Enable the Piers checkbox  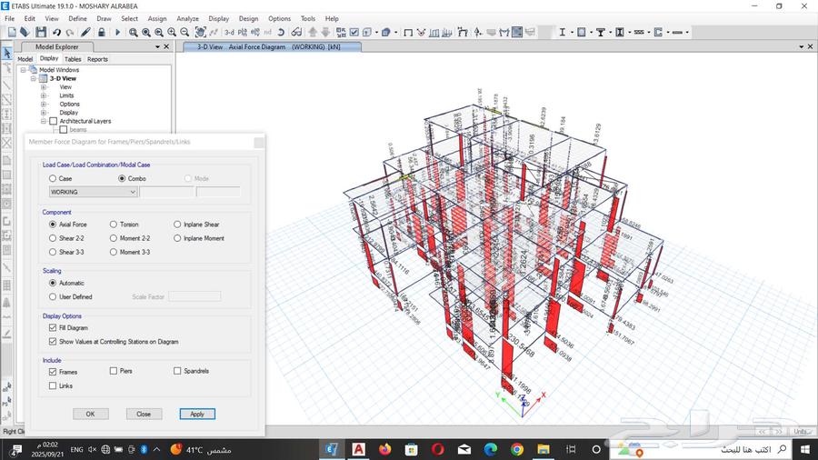tap(114, 371)
